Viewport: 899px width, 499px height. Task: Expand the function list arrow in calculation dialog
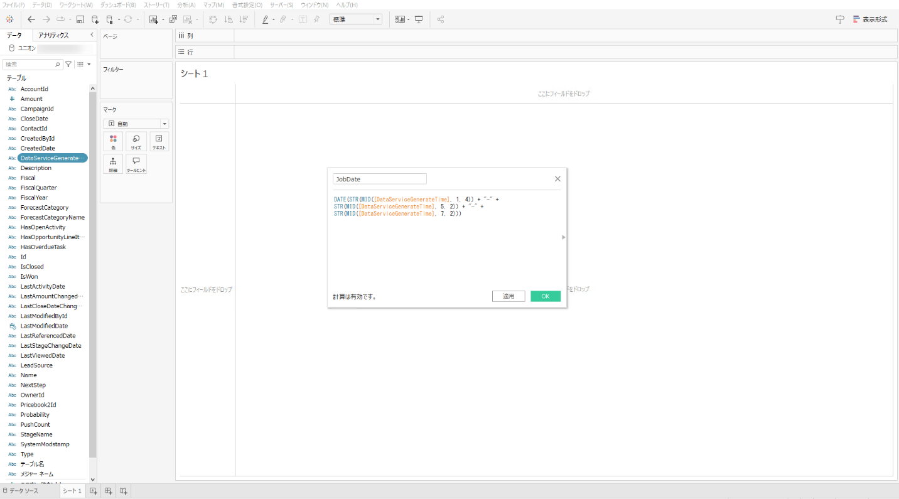tap(563, 237)
